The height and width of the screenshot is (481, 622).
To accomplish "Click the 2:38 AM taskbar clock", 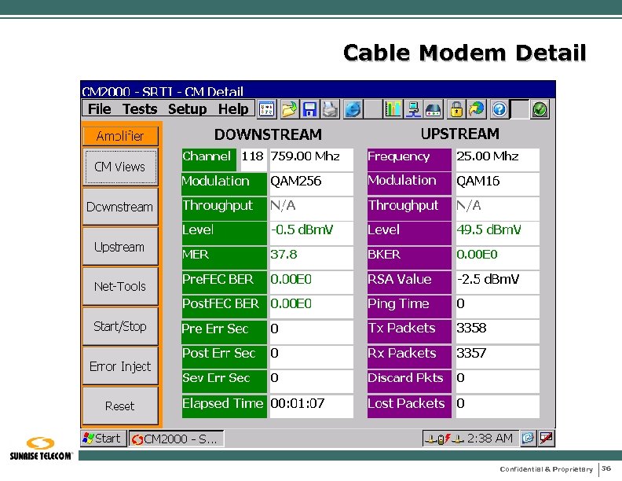I will pos(489,439).
